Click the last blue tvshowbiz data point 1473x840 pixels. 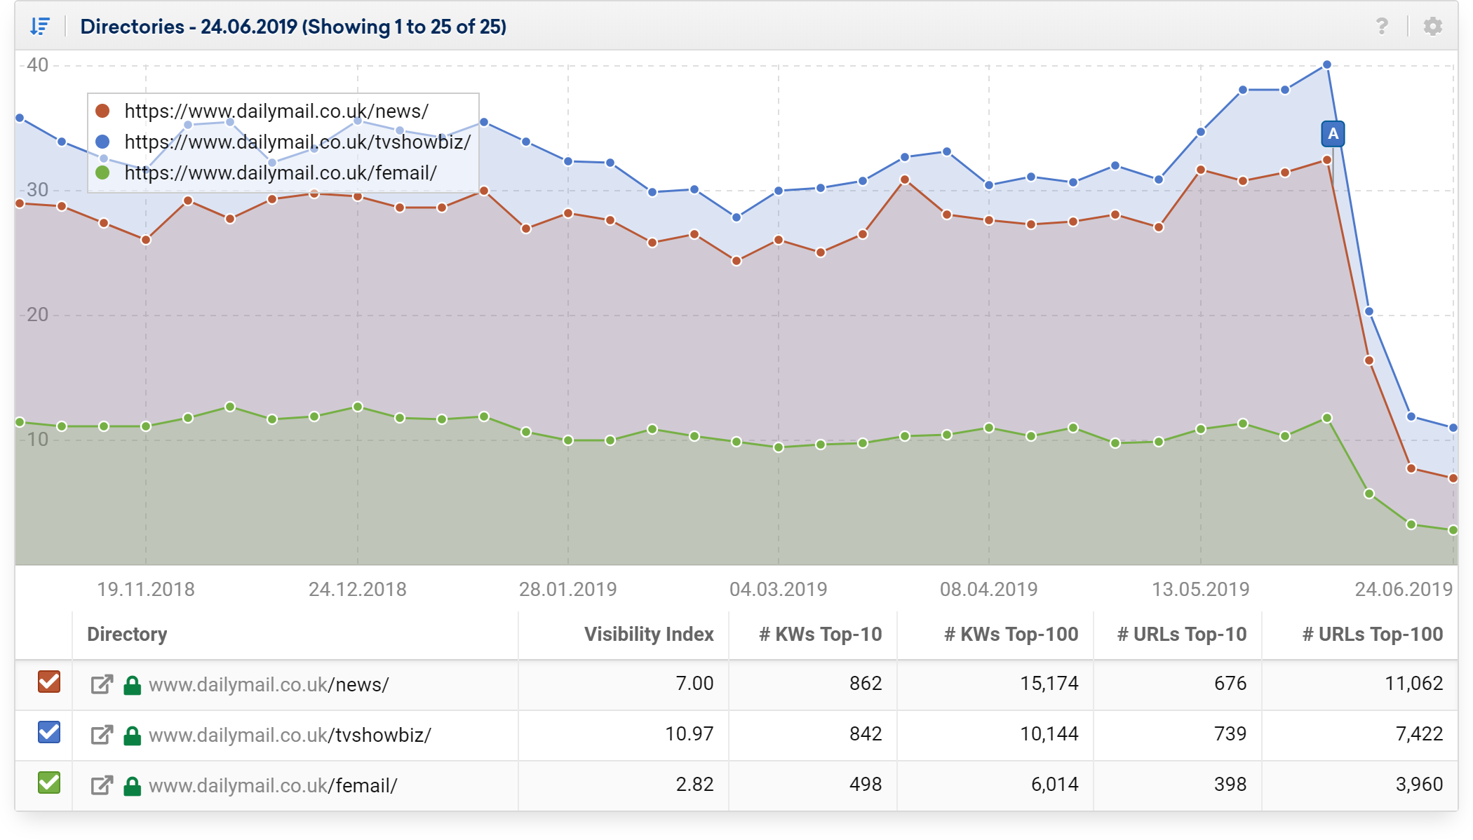pos(1453,428)
